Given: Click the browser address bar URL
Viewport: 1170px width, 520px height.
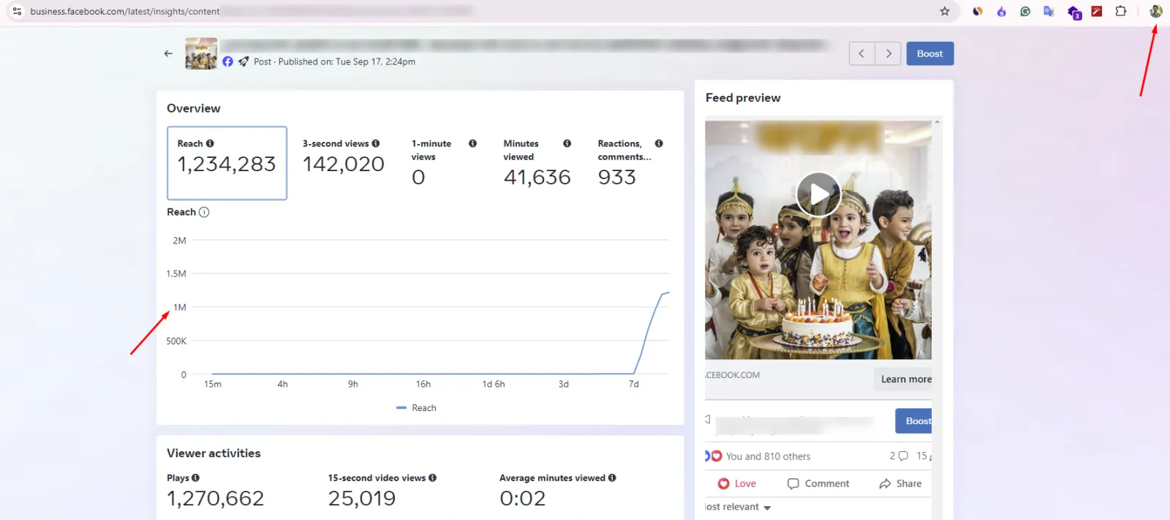Looking at the screenshot, I should (125, 11).
